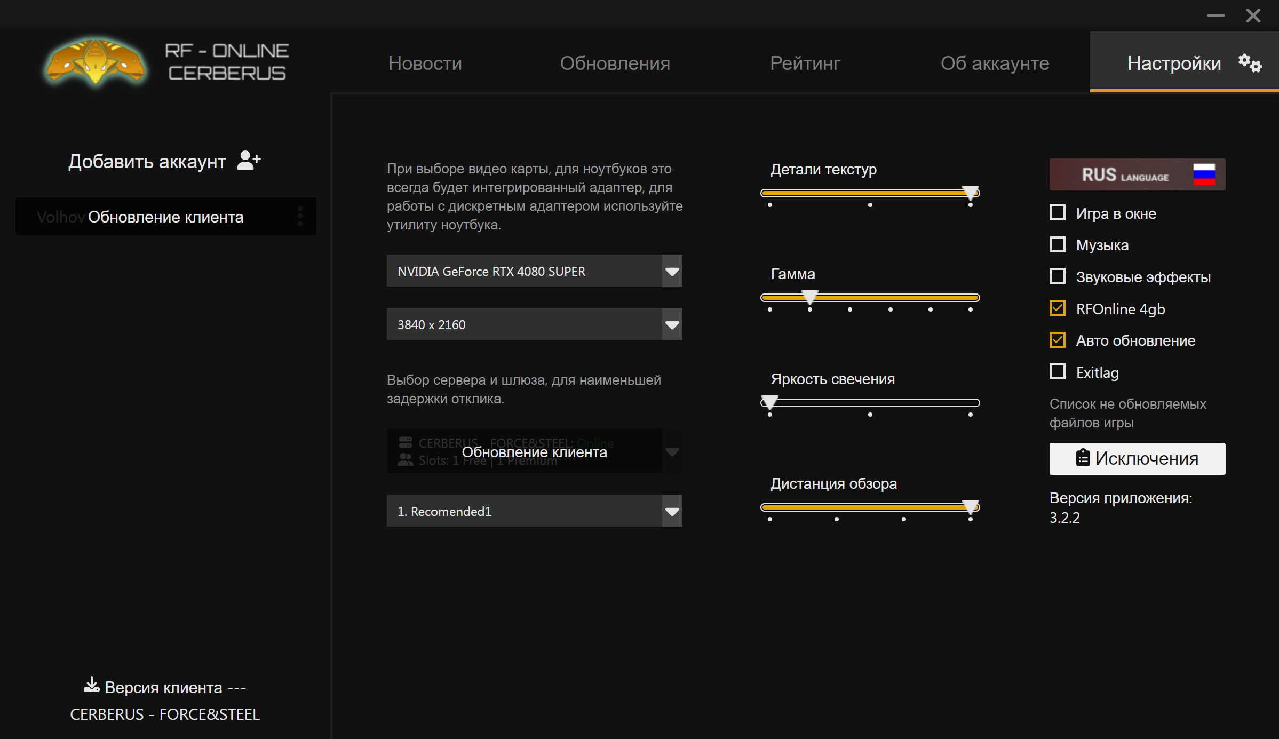Enable the Звуковые эффекты checkbox

click(x=1057, y=276)
